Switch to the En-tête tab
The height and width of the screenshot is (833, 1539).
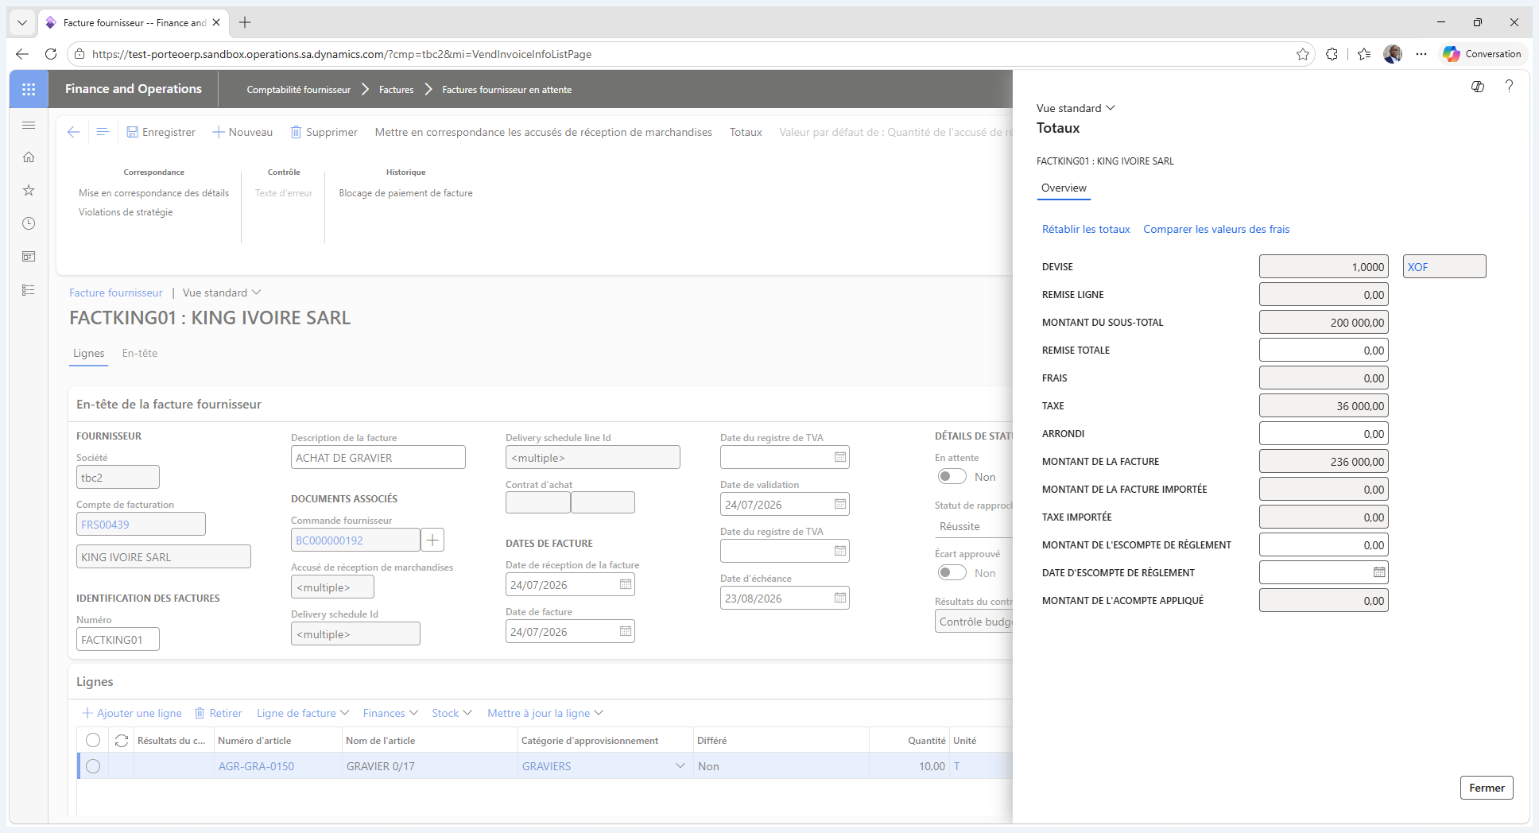pyautogui.click(x=140, y=354)
